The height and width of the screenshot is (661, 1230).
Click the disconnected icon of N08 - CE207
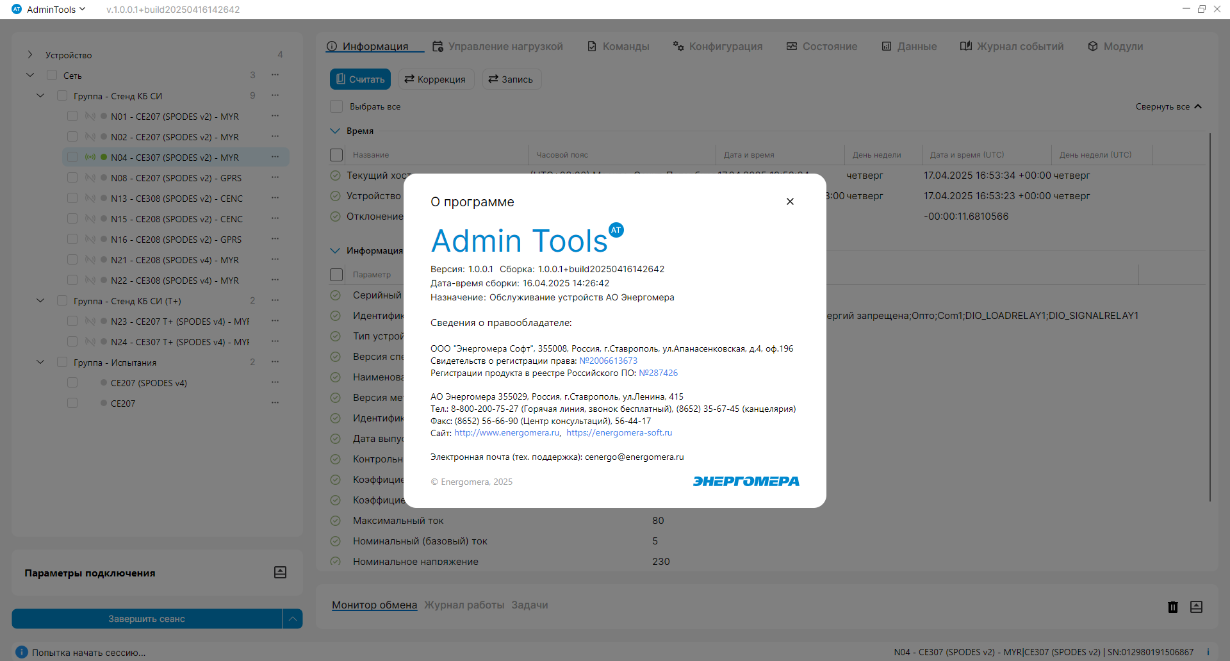pyautogui.click(x=90, y=177)
